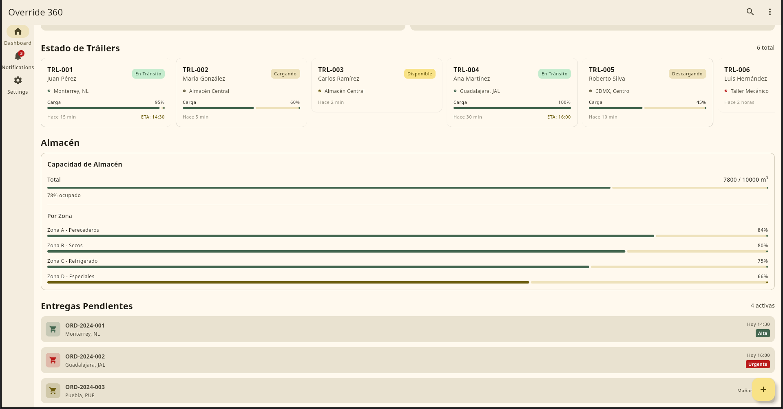This screenshot has width=783, height=409.
Task: Click the Alta priority badge
Action: 762,333
